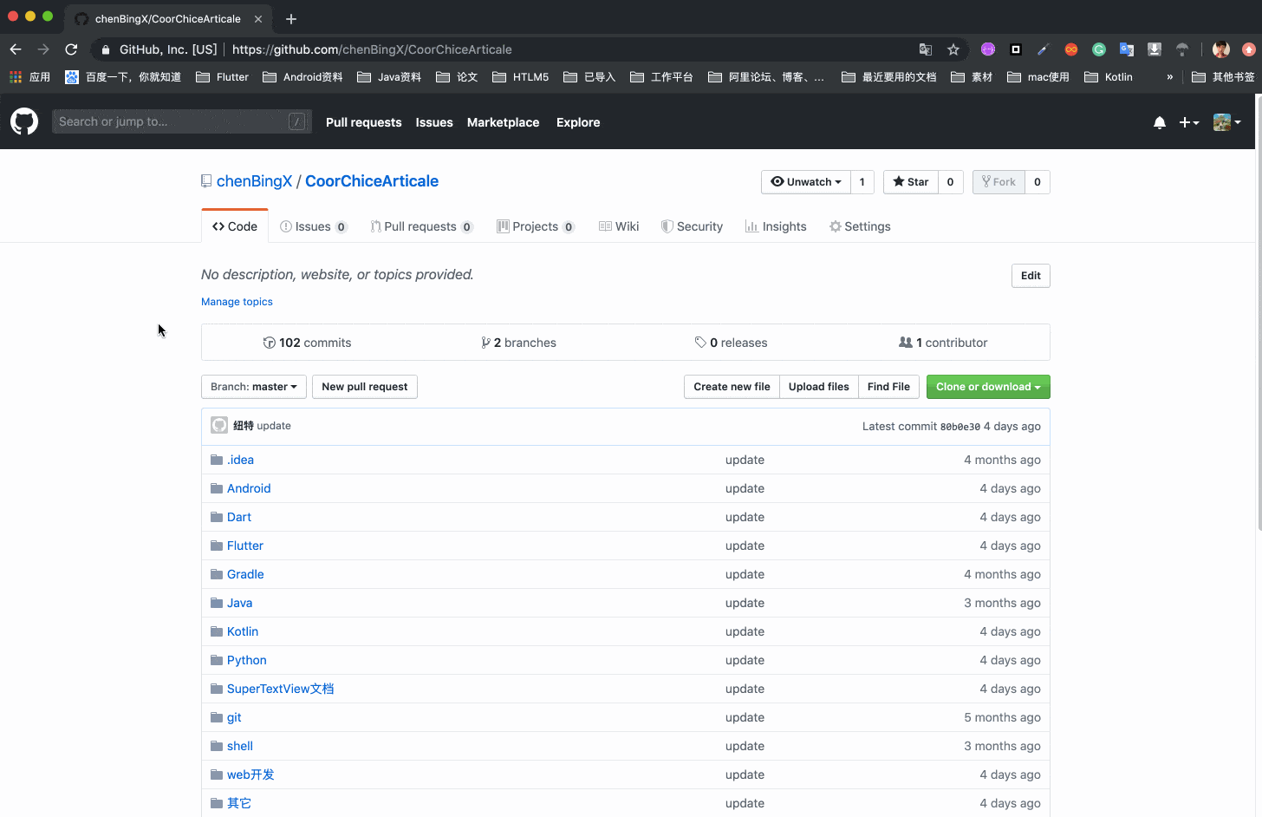Click New pull request button
The width and height of the screenshot is (1262, 817).
365,387
